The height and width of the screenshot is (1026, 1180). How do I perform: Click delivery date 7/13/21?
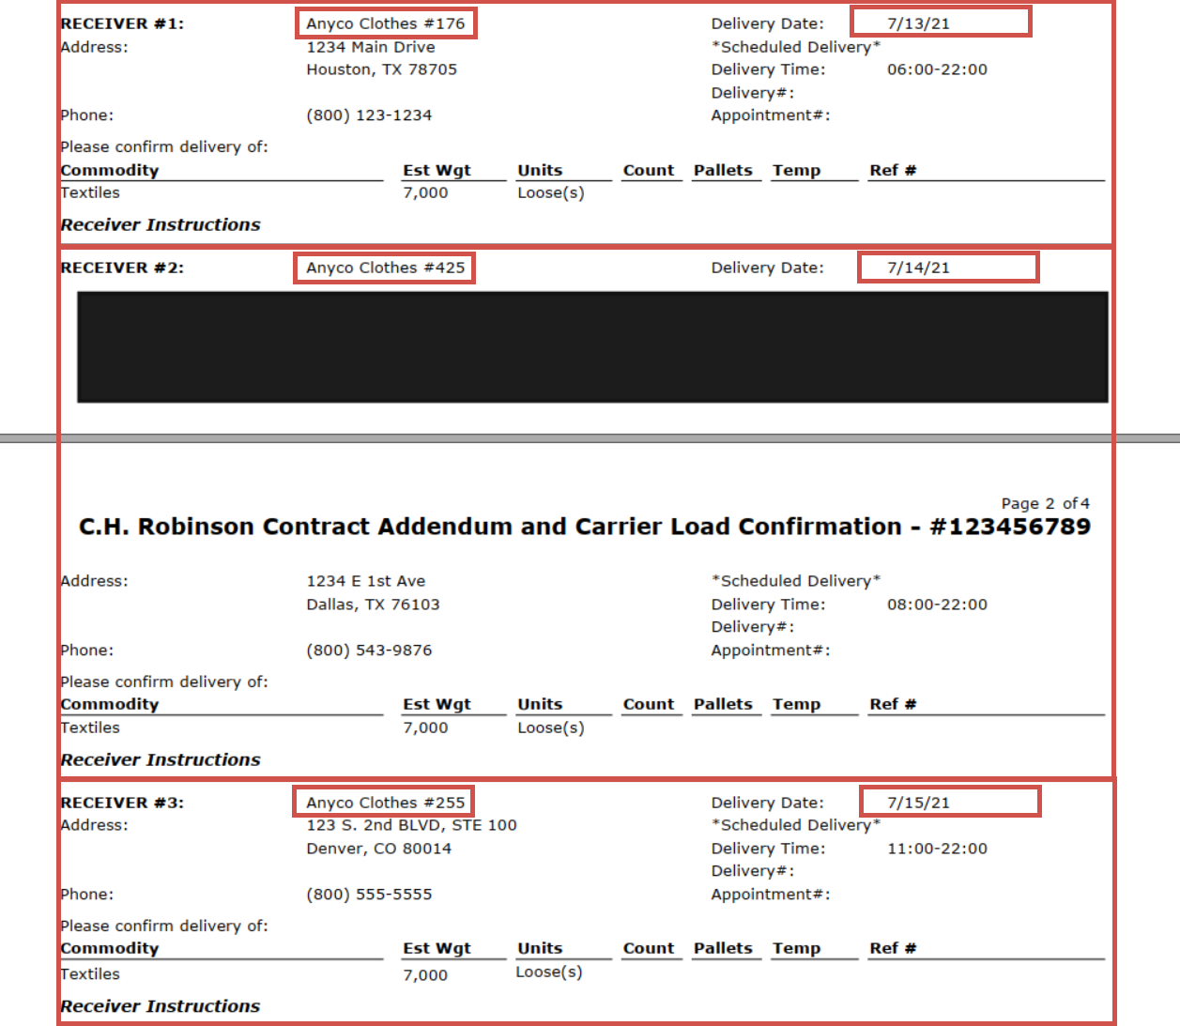click(x=918, y=23)
